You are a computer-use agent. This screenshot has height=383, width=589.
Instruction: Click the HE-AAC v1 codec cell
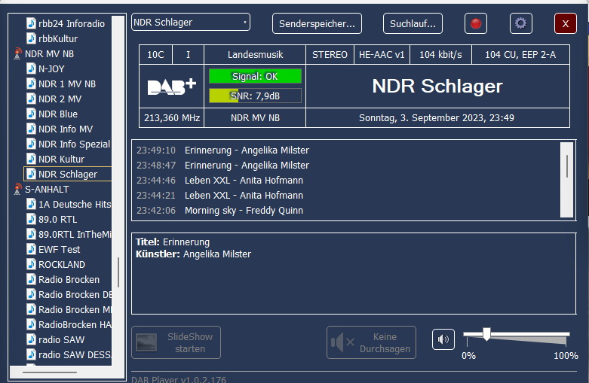click(x=382, y=55)
